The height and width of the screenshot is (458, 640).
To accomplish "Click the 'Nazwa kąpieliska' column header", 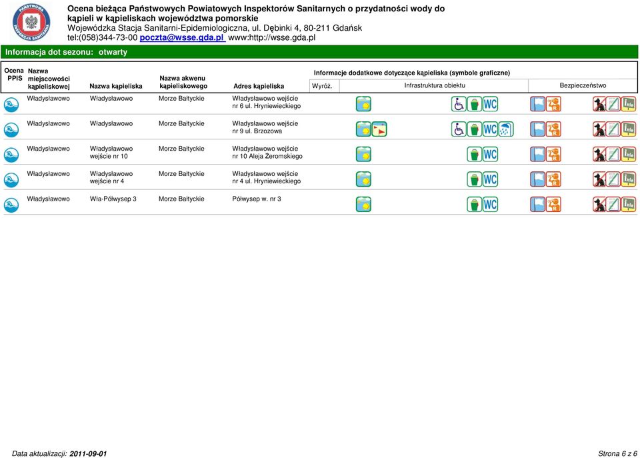I will point(116,86).
